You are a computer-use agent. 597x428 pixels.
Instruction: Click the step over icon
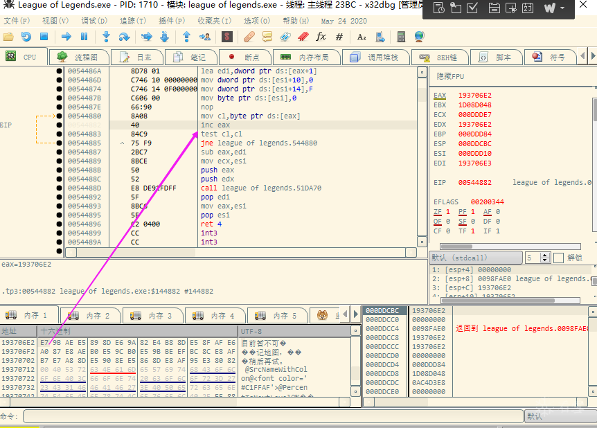pos(125,37)
